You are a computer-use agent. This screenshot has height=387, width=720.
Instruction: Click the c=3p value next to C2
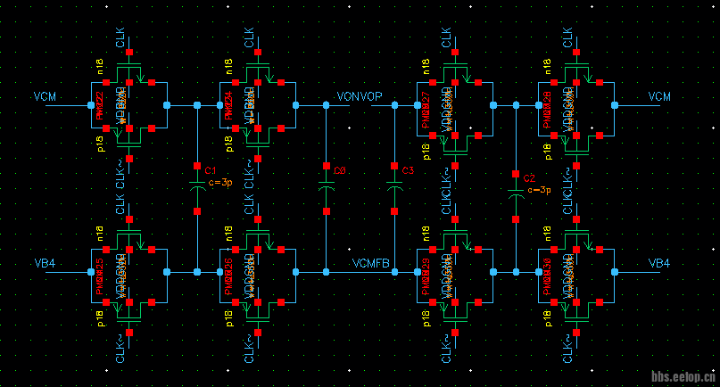[539, 190]
